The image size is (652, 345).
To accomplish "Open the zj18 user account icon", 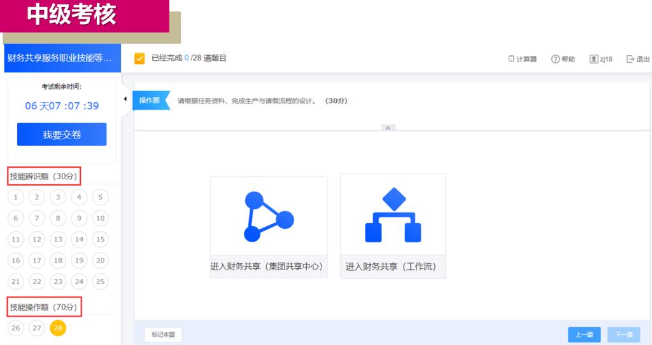I will [x=593, y=59].
